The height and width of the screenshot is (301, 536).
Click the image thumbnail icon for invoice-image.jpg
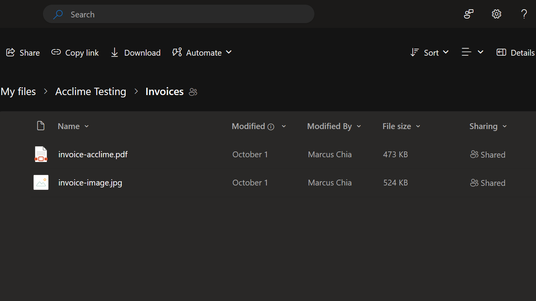41,182
